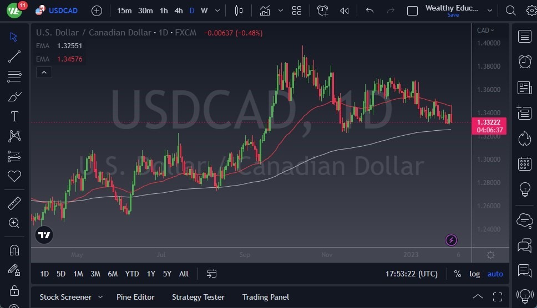
Task: Open candlestick chart style selector
Action: (239, 11)
